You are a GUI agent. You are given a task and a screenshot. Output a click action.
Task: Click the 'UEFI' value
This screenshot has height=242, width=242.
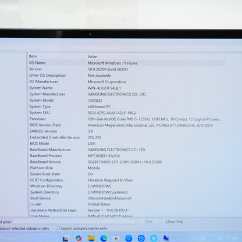click(x=91, y=144)
